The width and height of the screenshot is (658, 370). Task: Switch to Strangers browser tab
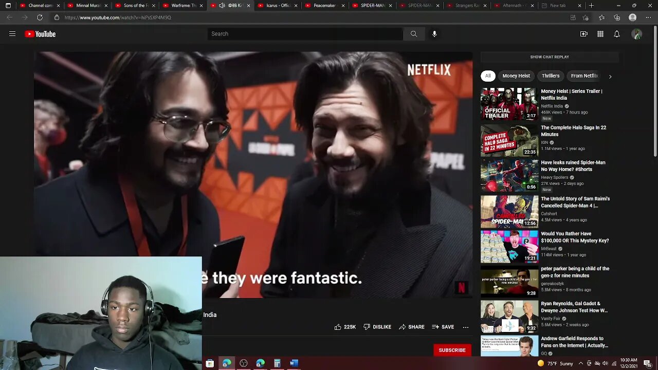(466, 6)
